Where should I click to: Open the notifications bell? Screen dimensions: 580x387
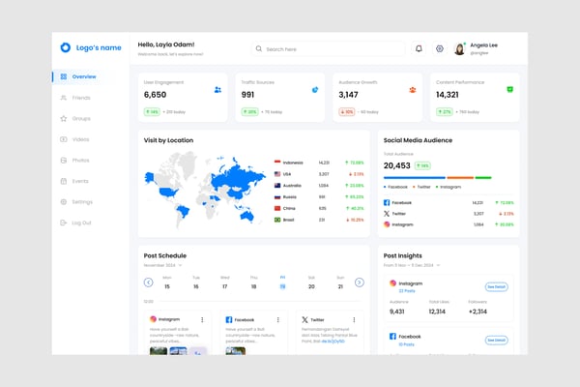(x=419, y=48)
